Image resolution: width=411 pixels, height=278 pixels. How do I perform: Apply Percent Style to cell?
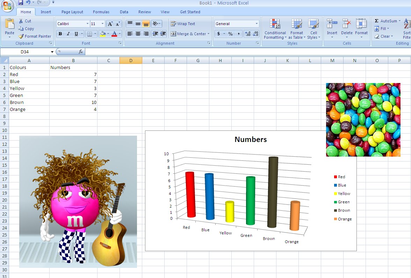pos(230,34)
